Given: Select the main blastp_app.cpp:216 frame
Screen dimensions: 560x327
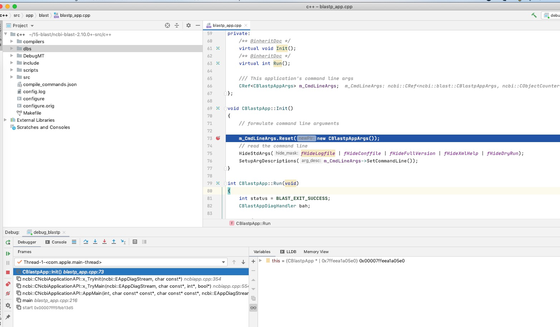Looking at the screenshot, I should point(131,300).
